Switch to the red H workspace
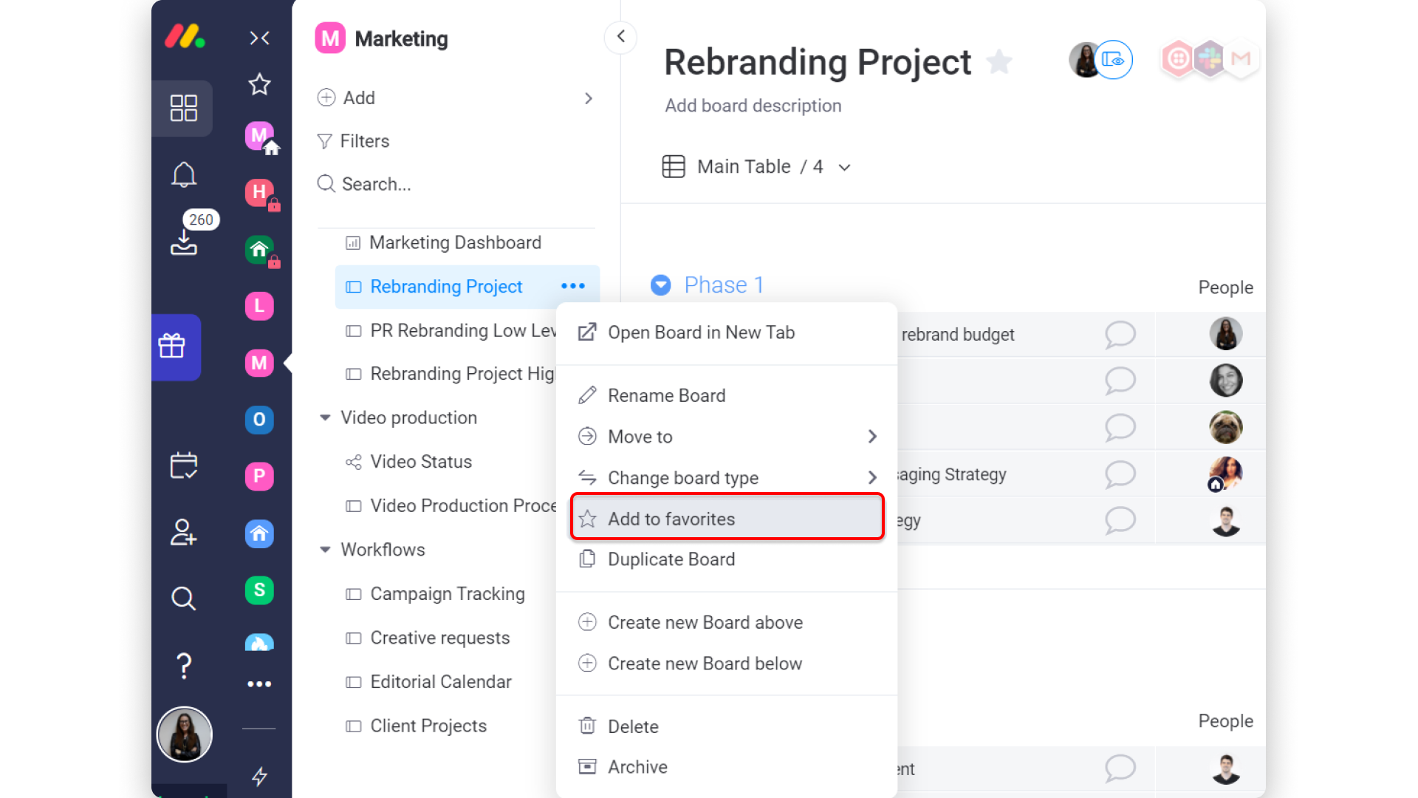Screen dimensions: 1418x798 259,193
